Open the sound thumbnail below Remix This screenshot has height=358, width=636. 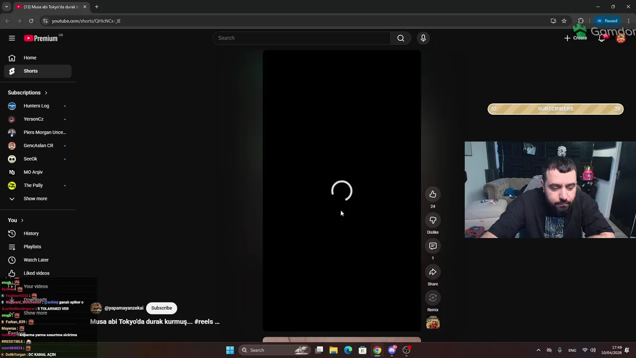(433, 323)
